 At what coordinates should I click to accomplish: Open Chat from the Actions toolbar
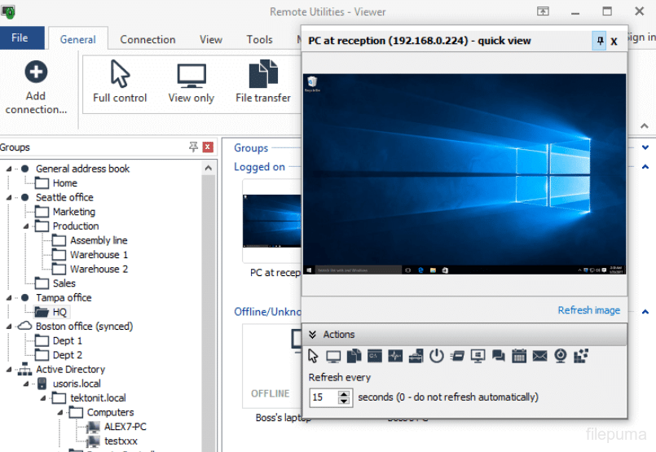click(498, 356)
